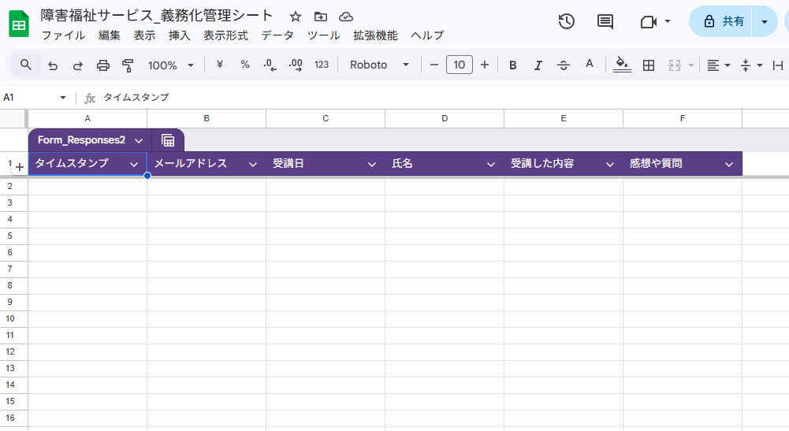Open the データ menu
Viewport: 789px width, 431px height.
277,35
